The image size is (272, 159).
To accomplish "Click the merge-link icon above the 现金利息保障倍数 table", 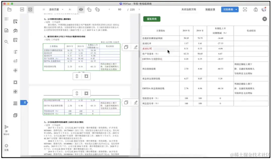I will (77, 93).
